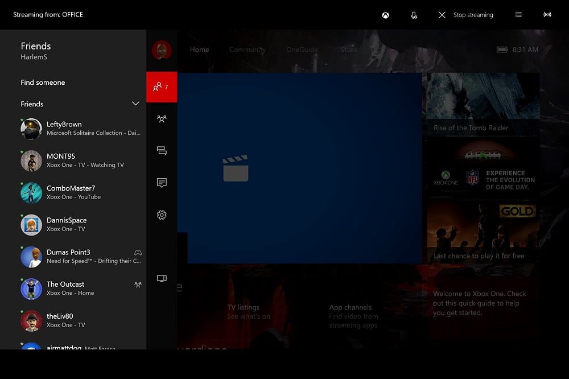The image size is (569, 379).
Task: Click Dumas Point3's avatar
Action: coord(31,257)
